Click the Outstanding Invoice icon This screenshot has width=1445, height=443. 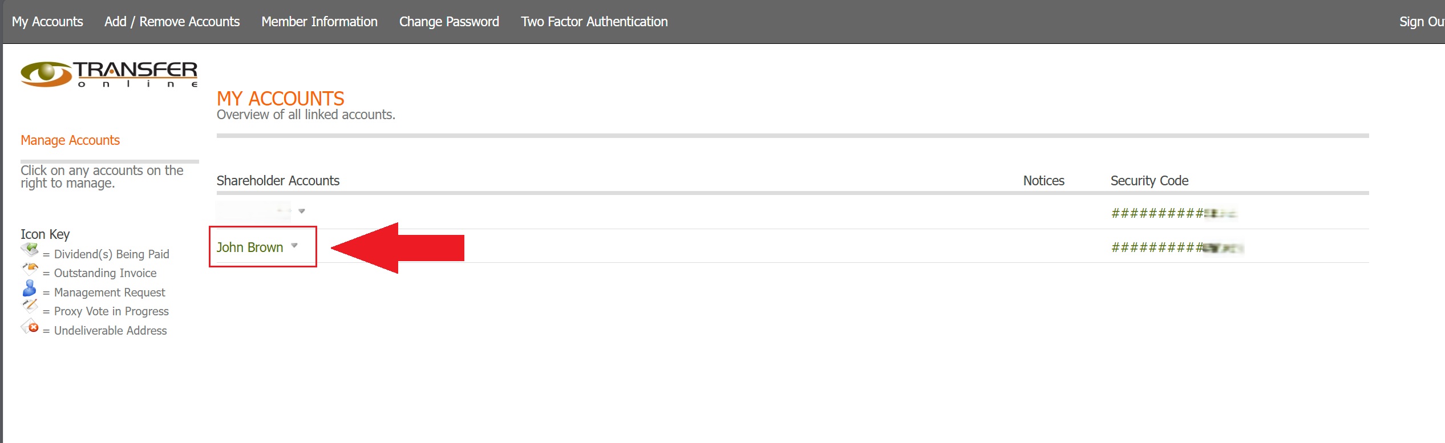pos(30,269)
